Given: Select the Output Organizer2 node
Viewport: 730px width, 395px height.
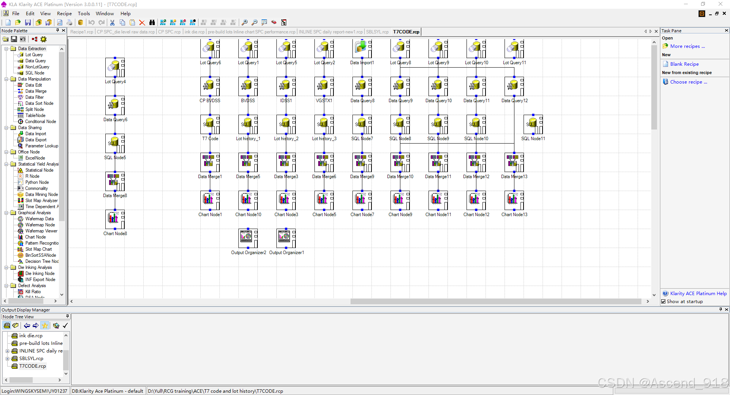Looking at the screenshot, I should pos(248,239).
